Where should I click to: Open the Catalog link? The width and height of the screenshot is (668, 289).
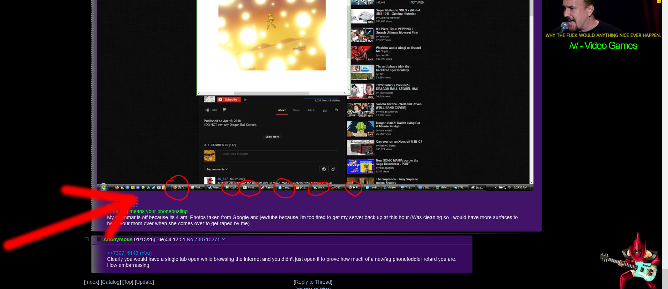[111, 282]
